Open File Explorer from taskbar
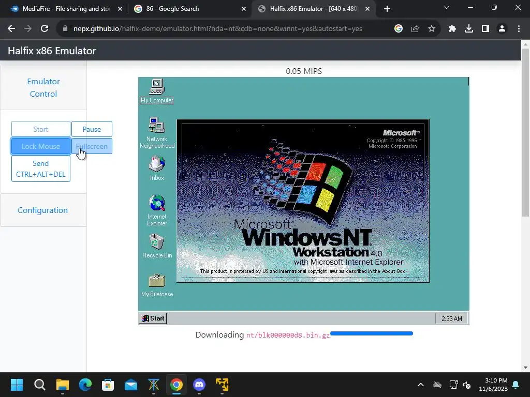This screenshot has width=530, height=397. 63,385
